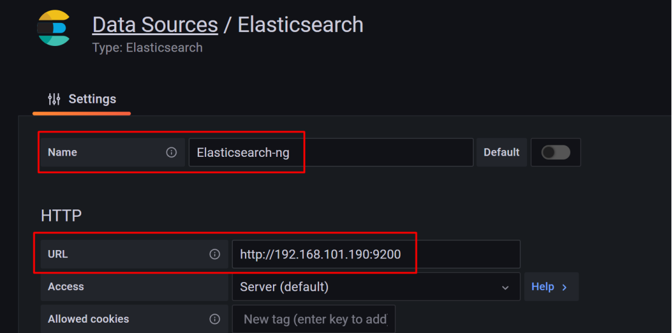Click the URL field info icon
The image size is (672, 333).
214,254
